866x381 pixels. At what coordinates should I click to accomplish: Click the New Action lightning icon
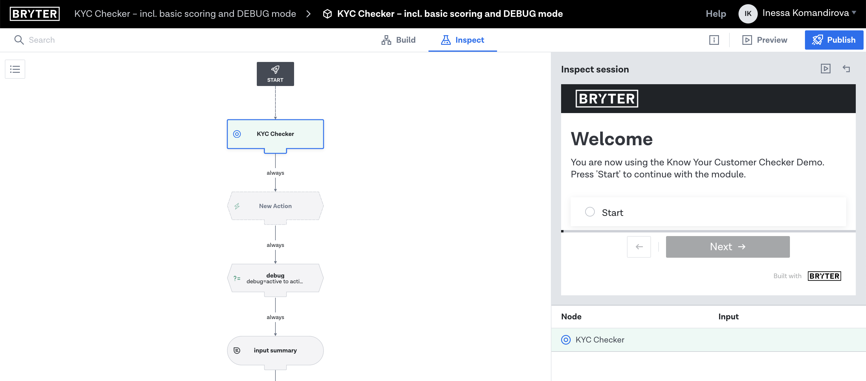[237, 206]
